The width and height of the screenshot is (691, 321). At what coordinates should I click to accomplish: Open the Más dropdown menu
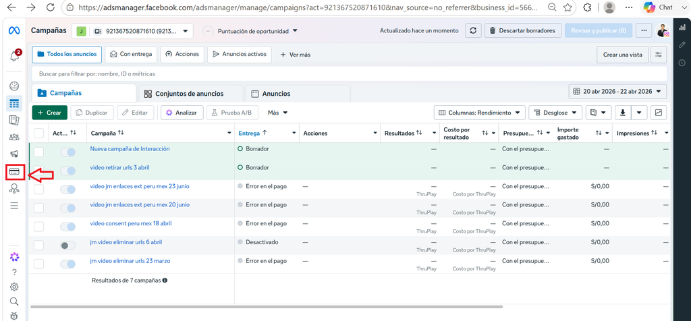pos(277,113)
